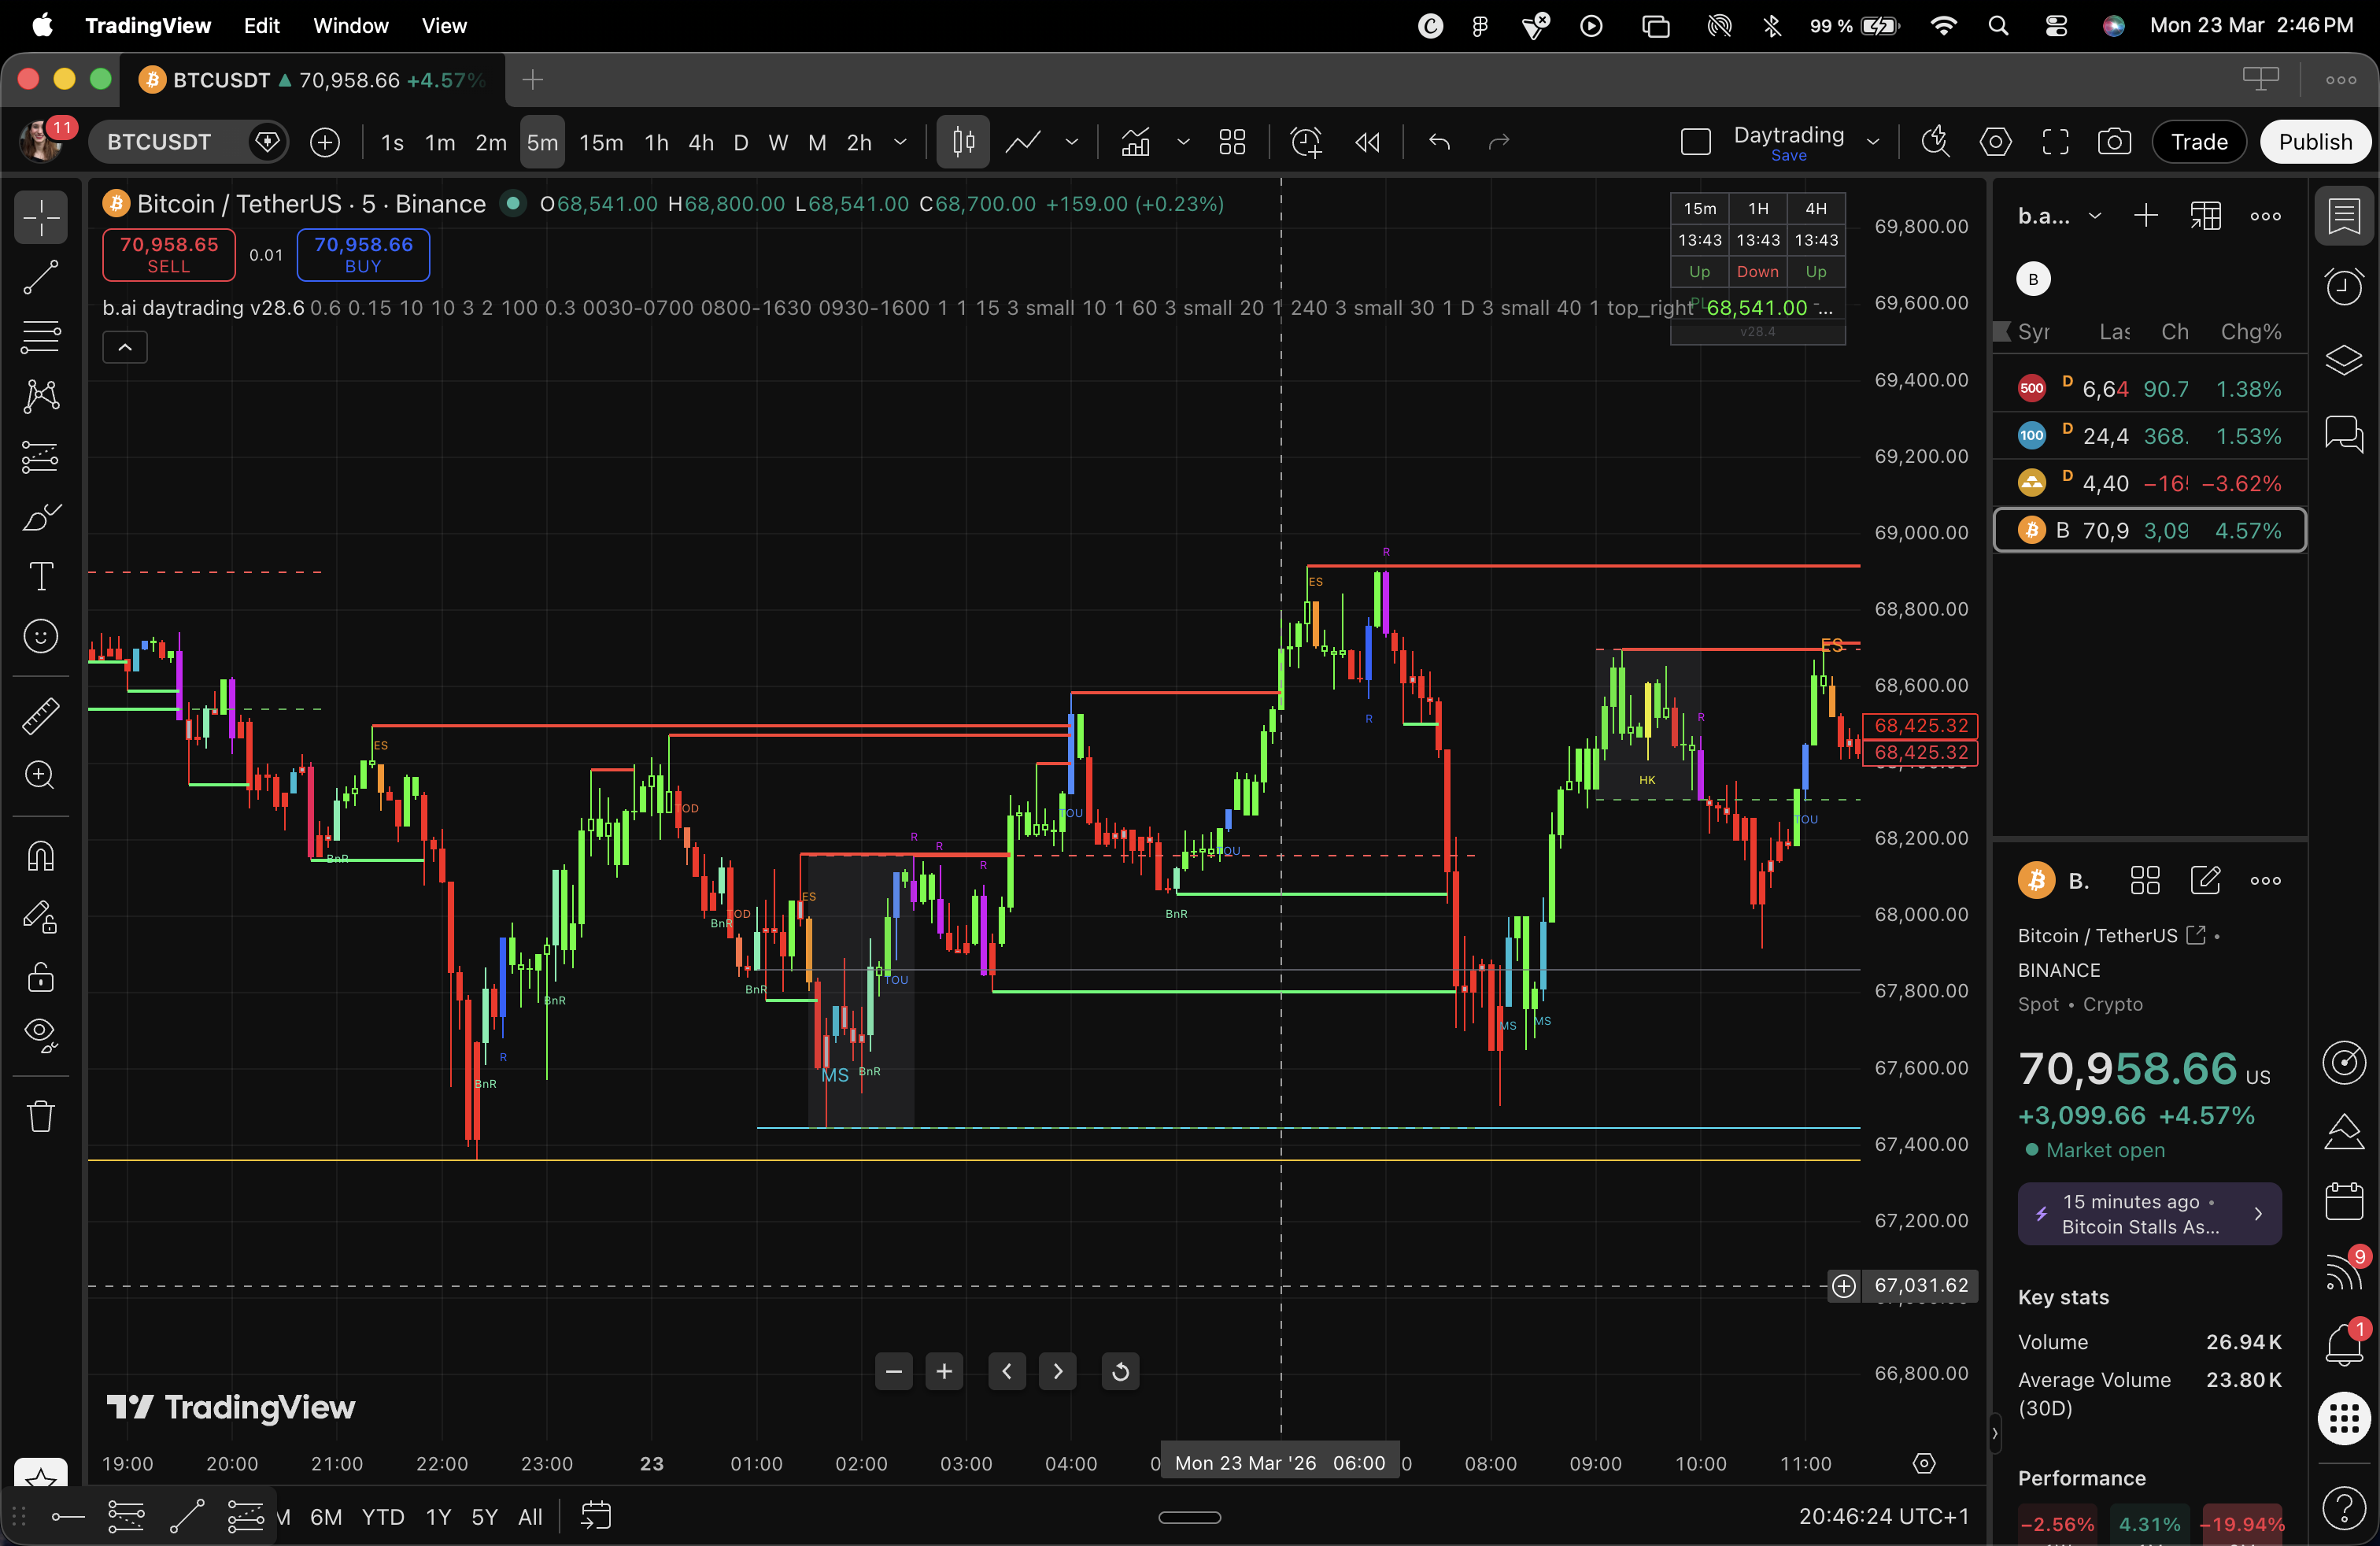Open the emoji and icons tool
The image size is (2380, 1546).
tap(41, 637)
